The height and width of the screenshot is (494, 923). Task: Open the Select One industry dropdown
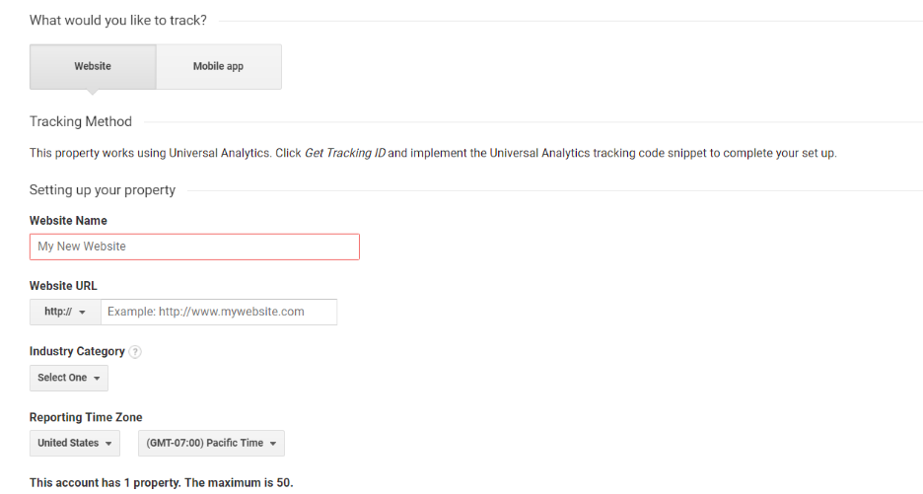[x=69, y=378]
